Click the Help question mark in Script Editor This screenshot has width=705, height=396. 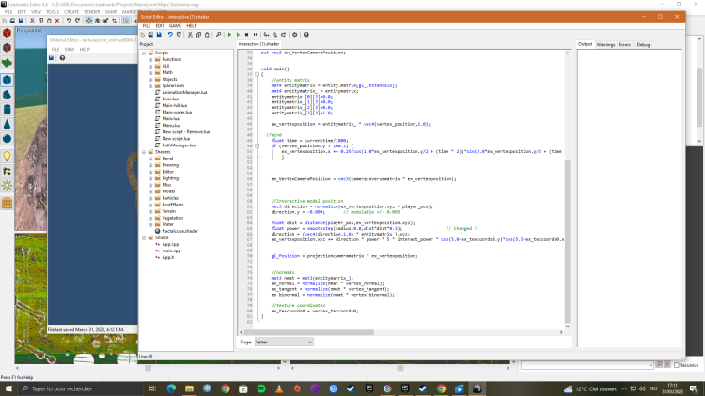pyautogui.click(x=305, y=34)
